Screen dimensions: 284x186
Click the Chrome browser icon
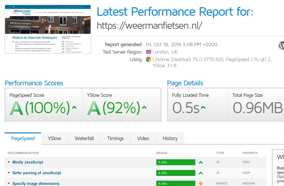148,60
